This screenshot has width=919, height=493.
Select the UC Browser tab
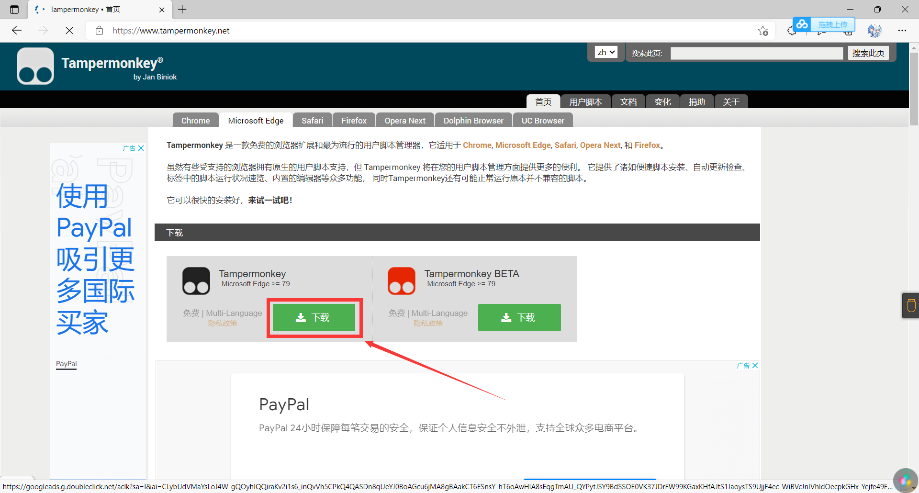point(543,121)
